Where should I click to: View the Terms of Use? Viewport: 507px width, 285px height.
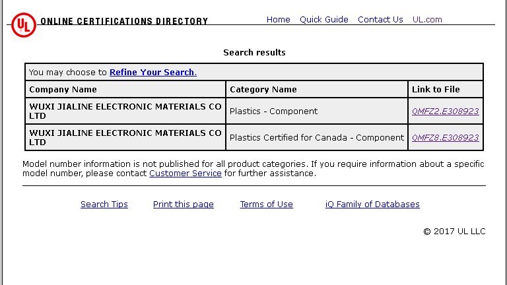[266, 205]
